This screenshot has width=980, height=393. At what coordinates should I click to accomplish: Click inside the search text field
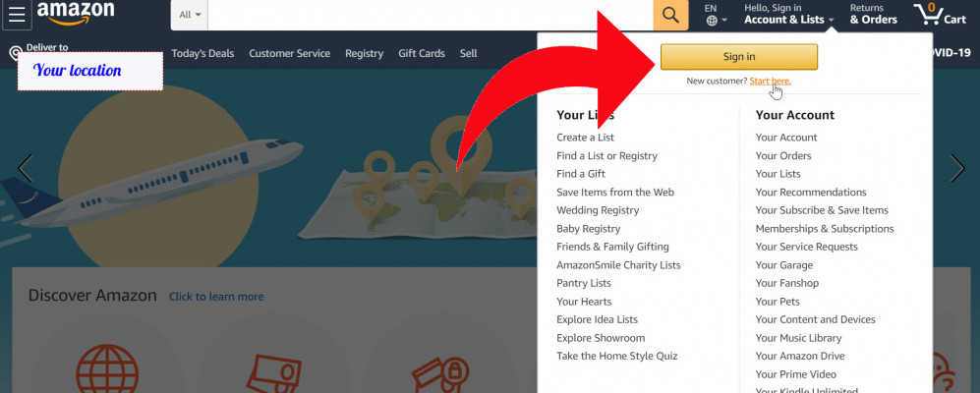point(431,15)
